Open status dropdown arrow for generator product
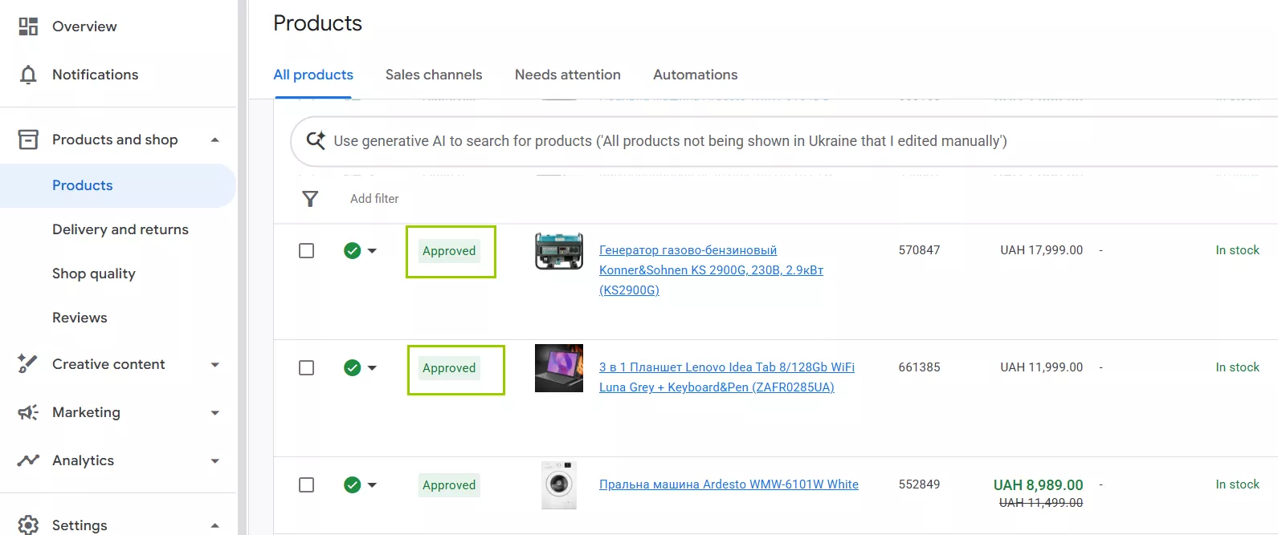Screen dimensions: 1278x535 [x=372, y=251]
